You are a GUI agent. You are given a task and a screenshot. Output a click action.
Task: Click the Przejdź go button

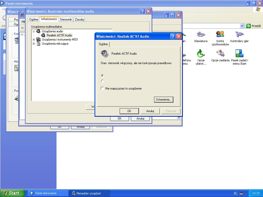point(253,26)
